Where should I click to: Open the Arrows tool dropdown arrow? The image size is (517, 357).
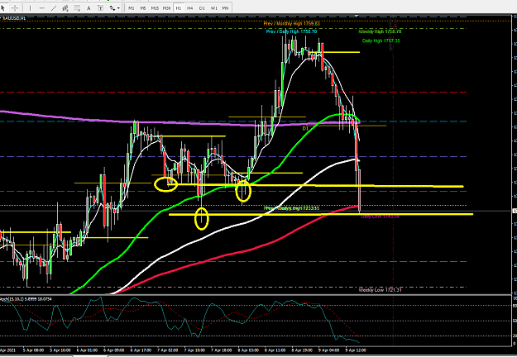[118, 8]
